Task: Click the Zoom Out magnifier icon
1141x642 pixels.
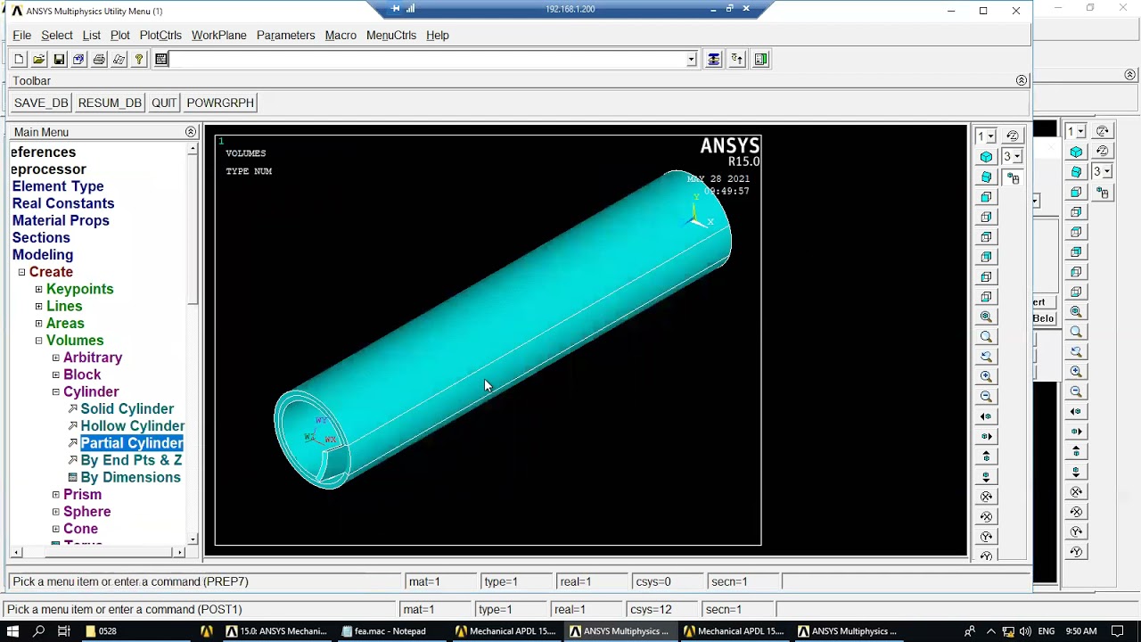Action: click(986, 397)
